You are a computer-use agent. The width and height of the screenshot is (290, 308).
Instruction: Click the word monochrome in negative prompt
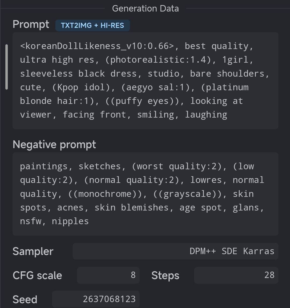[x=105, y=194]
